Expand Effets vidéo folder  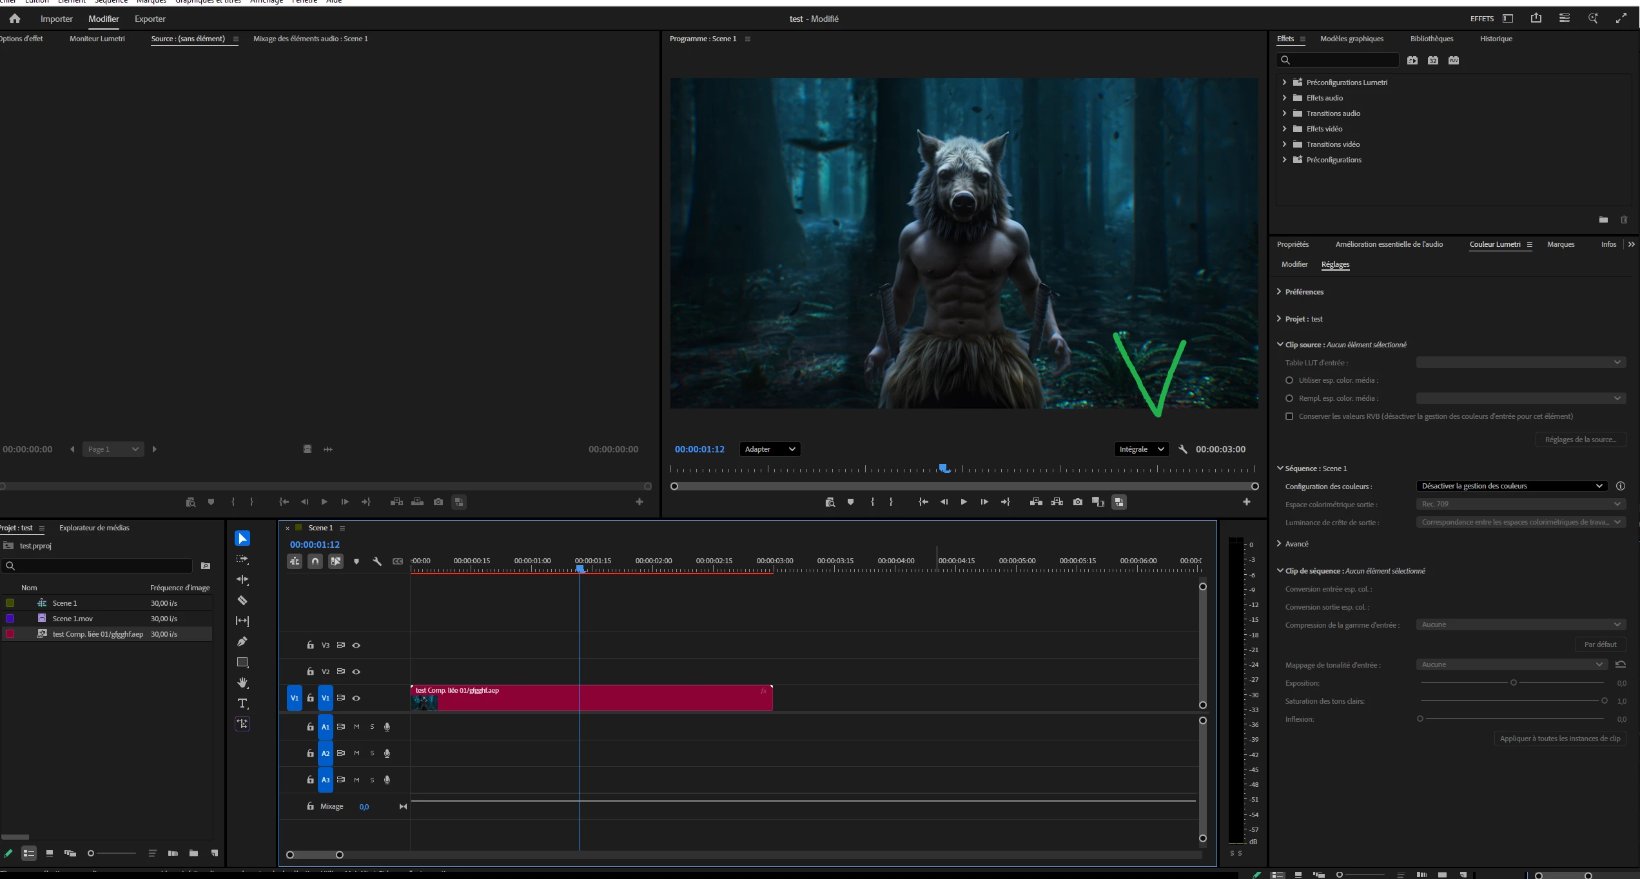tap(1284, 129)
